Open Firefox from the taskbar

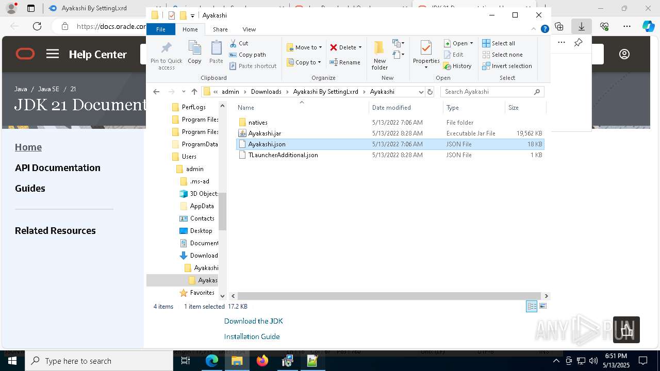pyautogui.click(x=262, y=361)
